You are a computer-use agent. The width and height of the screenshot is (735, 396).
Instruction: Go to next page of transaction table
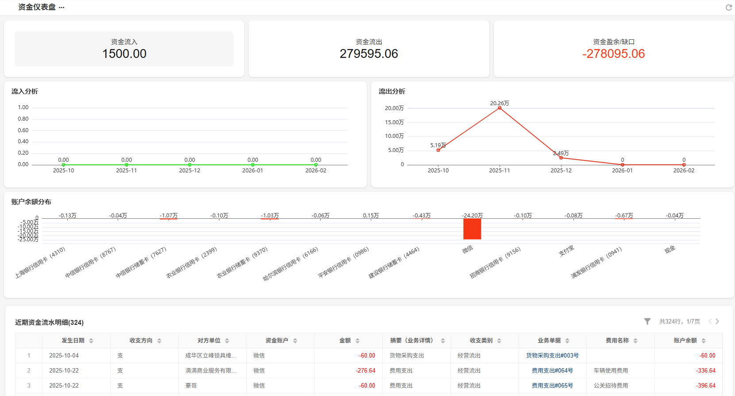717,321
